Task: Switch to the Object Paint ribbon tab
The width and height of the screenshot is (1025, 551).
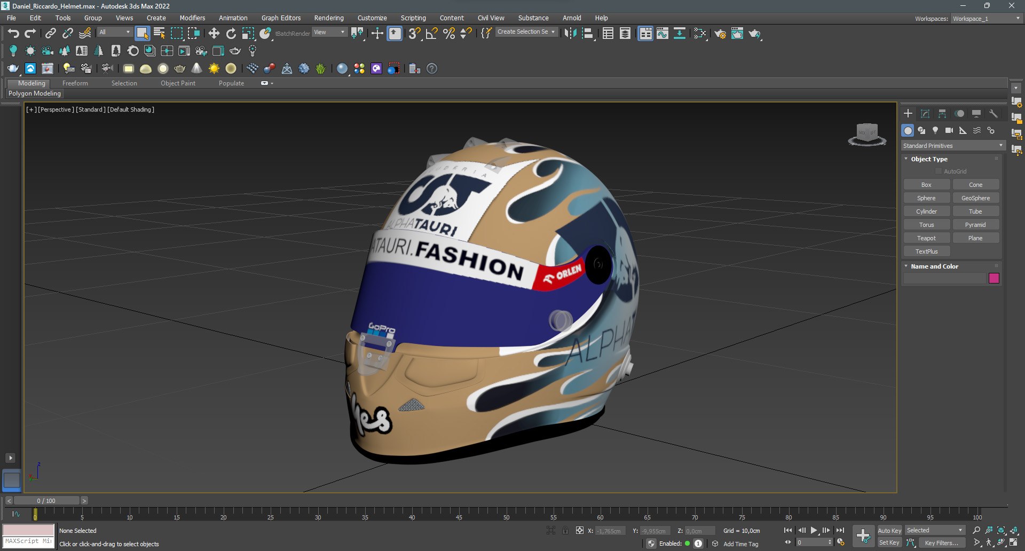Action: (x=178, y=83)
